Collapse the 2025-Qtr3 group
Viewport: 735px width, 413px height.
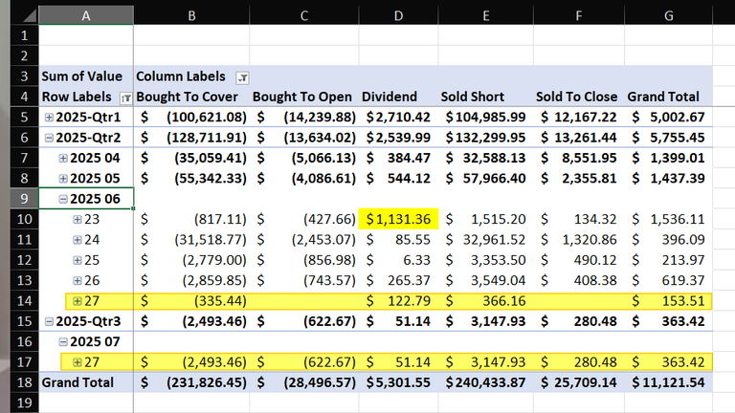49,321
